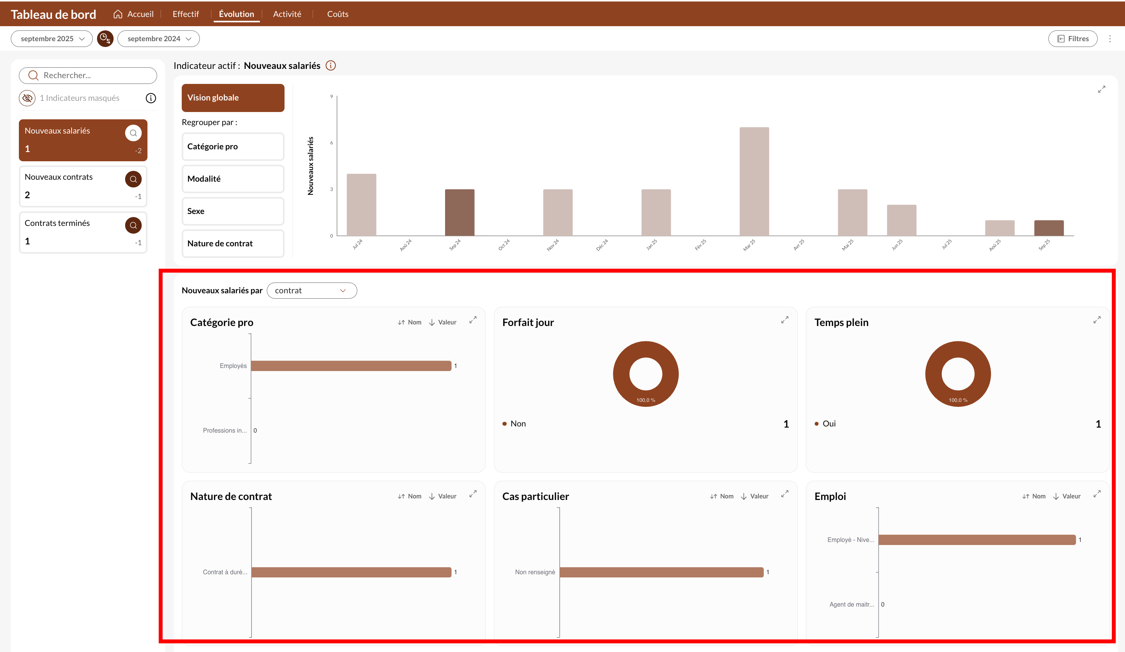Click the info icon next to Nouveaux salariés
The height and width of the screenshot is (652, 1125).
tap(330, 65)
